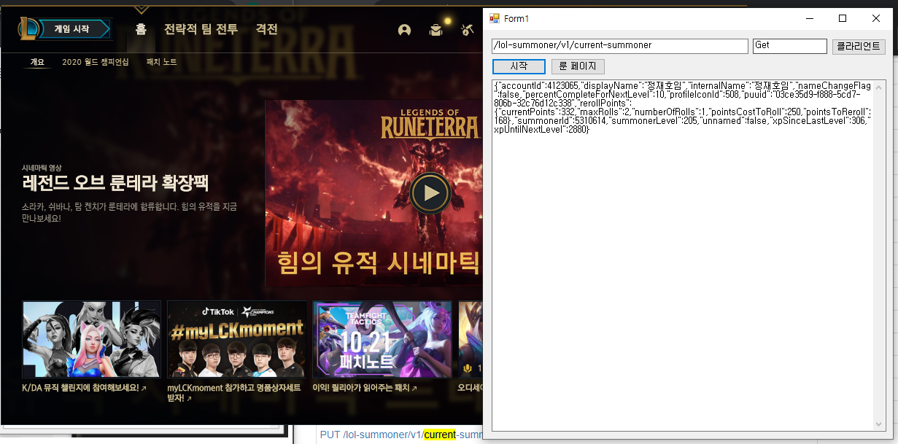The image size is (898, 444).
Task: Select the 개요 sub-tab
Action: click(x=37, y=63)
